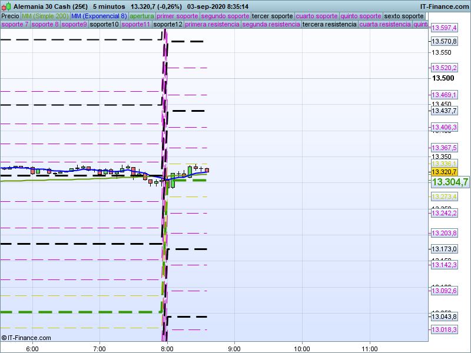Click the green 13.304,7 price label
The width and height of the screenshot is (471, 353).
450,182
